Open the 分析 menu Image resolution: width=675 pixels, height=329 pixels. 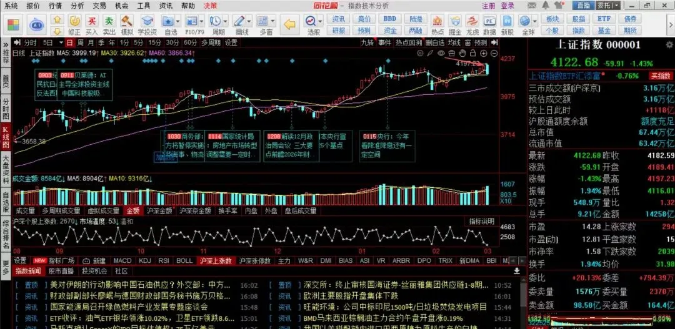click(77, 6)
